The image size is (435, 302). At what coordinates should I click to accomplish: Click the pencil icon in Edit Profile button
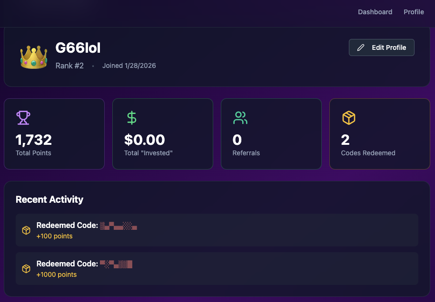pyautogui.click(x=360, y=47)
